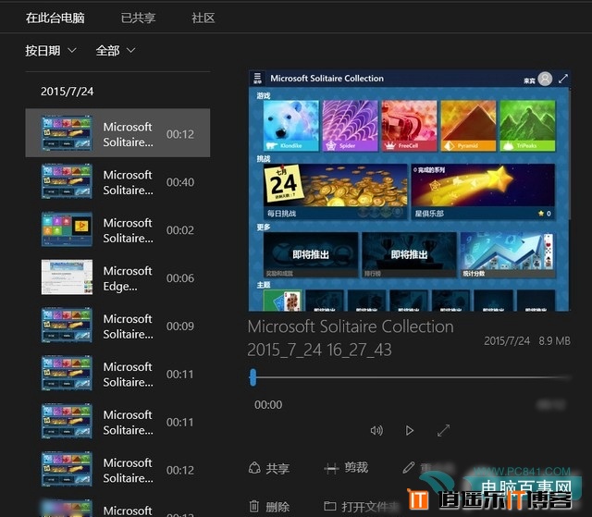Click the Spider game tile

(350, 126)
